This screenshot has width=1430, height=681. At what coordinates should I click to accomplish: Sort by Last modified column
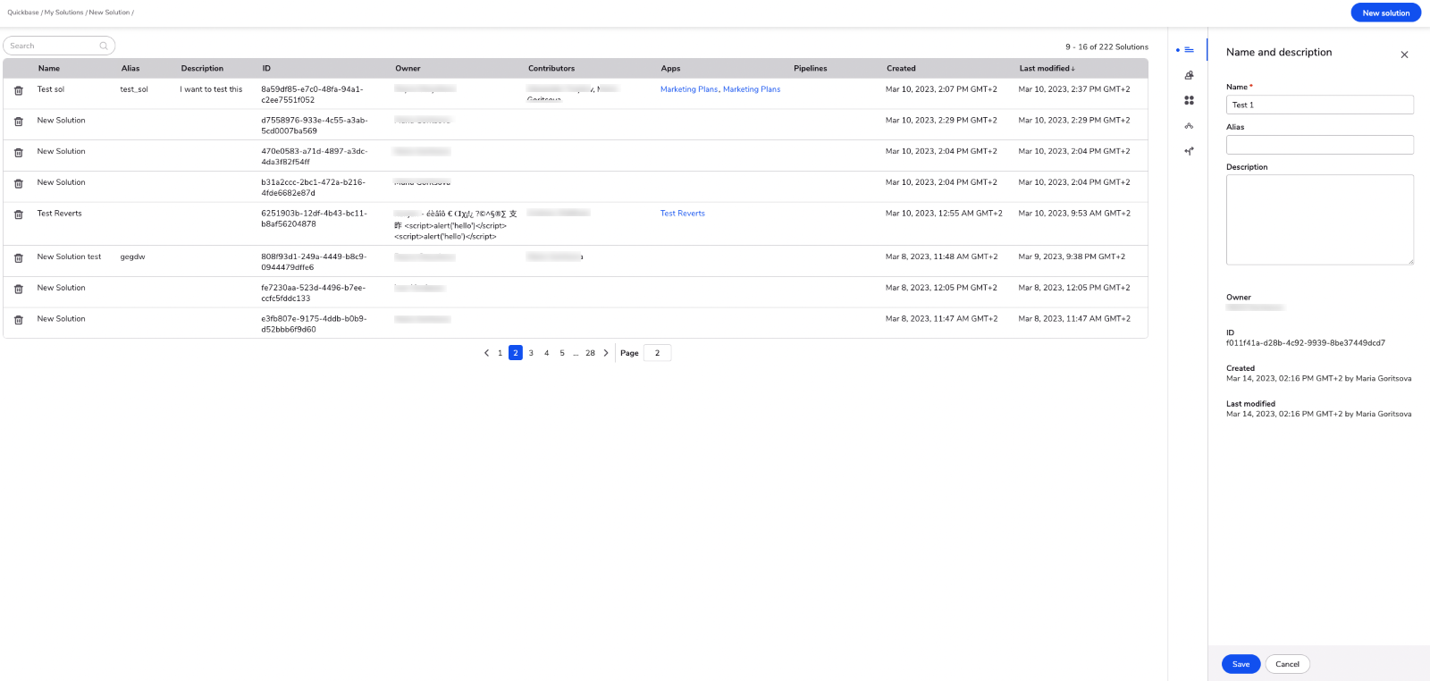pos(1047,69)
